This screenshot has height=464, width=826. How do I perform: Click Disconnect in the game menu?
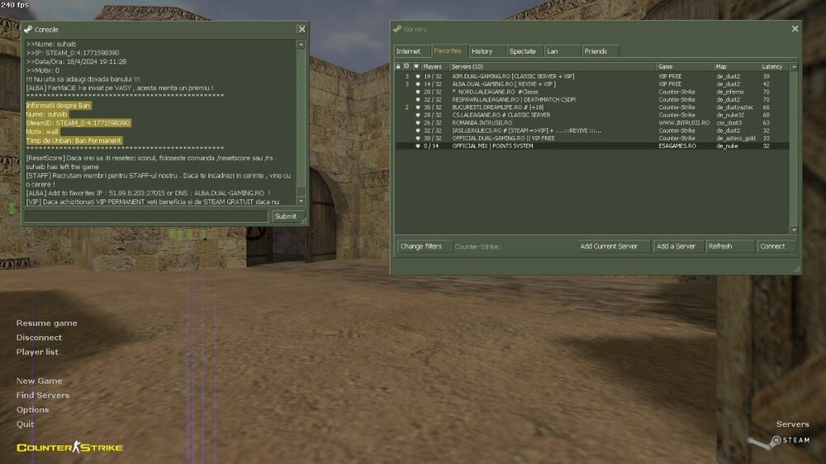(x=39, y=338)
